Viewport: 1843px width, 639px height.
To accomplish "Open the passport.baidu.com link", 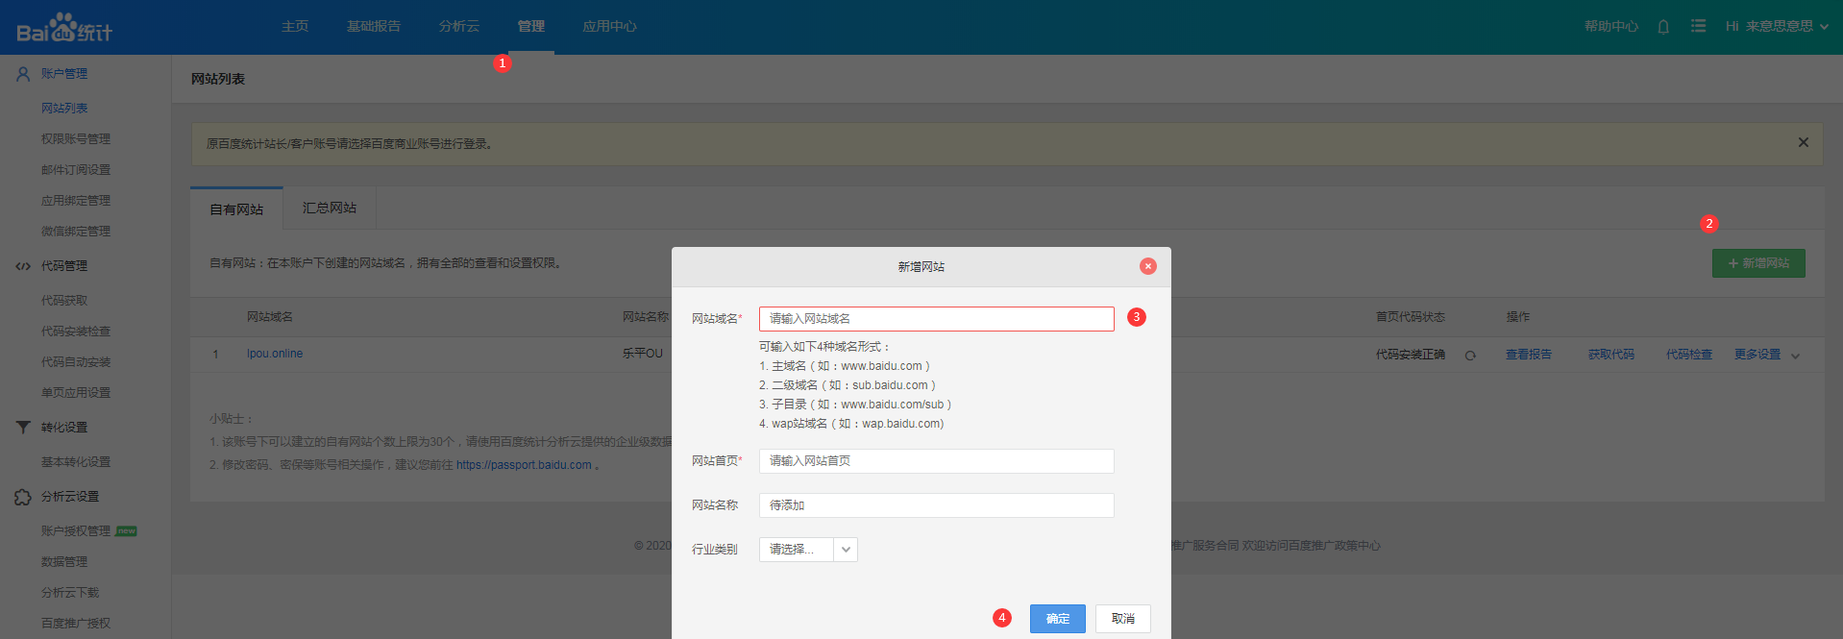I will [524, 465].
